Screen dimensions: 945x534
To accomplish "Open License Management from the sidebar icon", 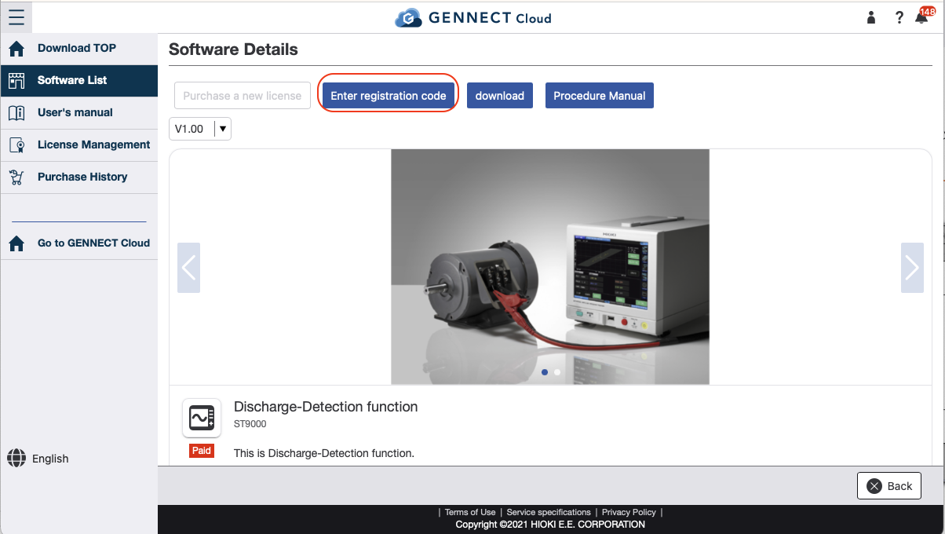I will [x=16, y=144].
